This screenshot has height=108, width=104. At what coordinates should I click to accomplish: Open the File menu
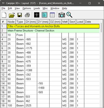tap(3, 8)
